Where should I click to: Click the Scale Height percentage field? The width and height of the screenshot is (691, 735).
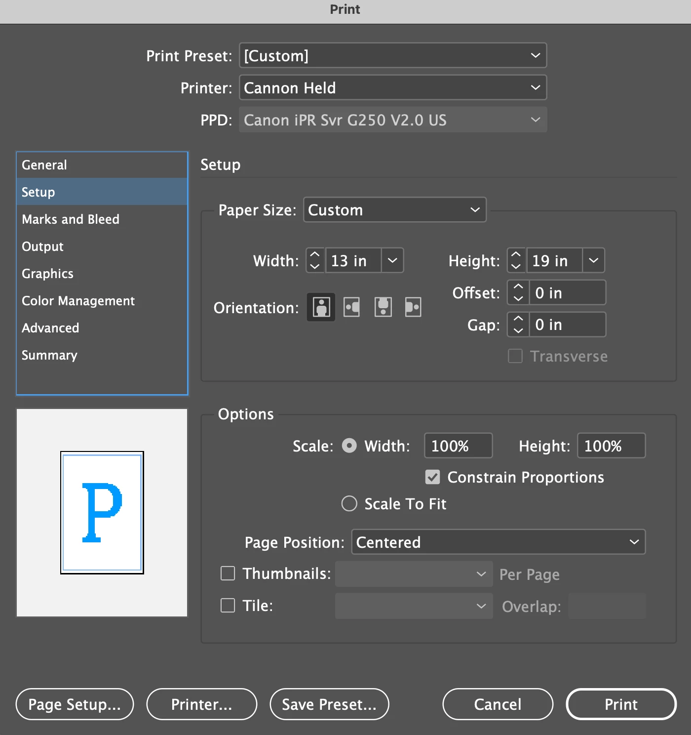pyautogui.click(x=612, y=446)
